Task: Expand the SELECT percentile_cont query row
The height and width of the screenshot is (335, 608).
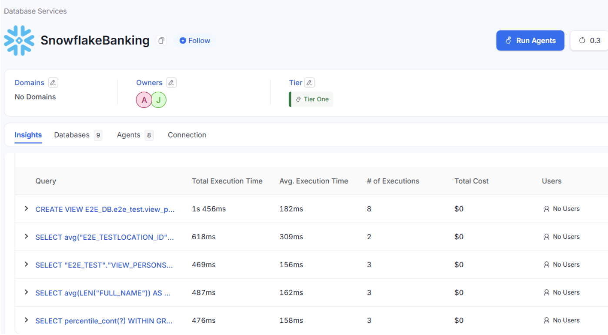Action: click(x=26, y=320)
